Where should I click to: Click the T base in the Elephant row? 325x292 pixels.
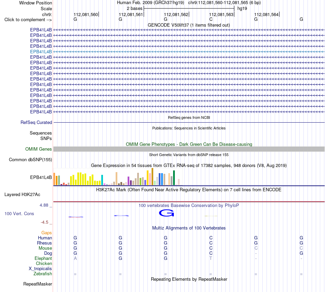coord(211,258)
